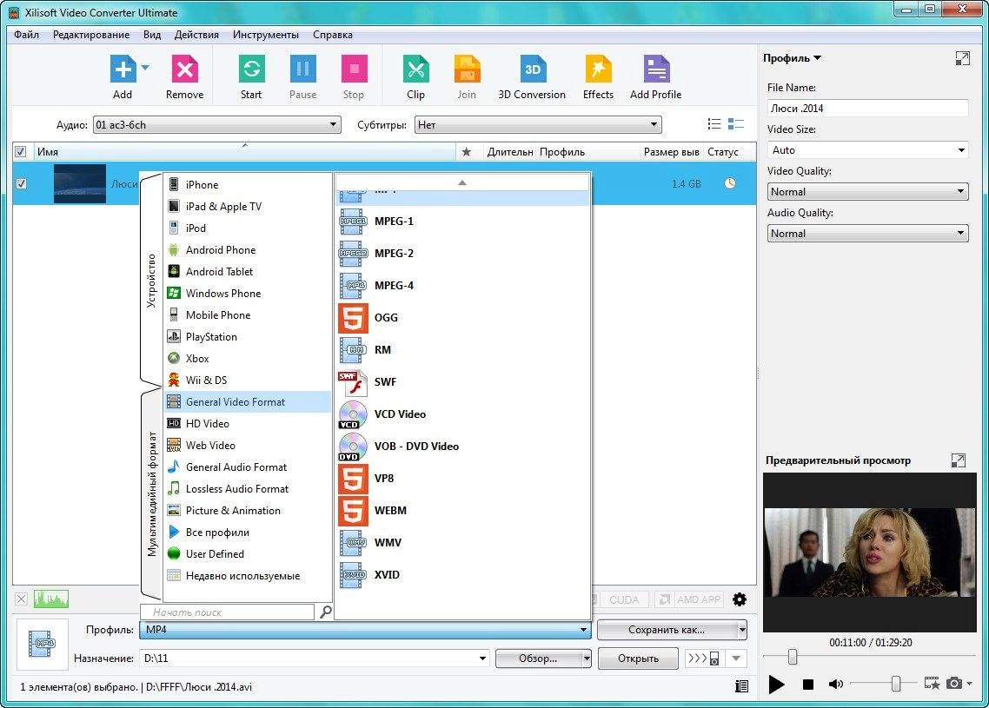
Task: Open the Действия menu
Action: point(196,35)
